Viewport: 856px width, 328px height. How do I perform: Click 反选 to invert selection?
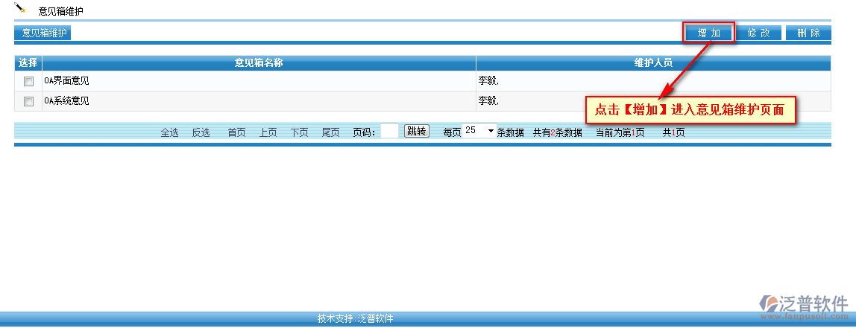(201, 132)
